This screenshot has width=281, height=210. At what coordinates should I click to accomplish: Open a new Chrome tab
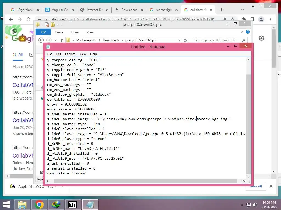pyautogui.click(x=221, y=10)
